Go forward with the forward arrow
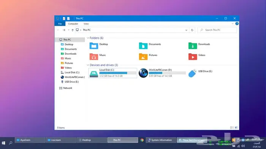266x149 pixels. pos(64,30)
